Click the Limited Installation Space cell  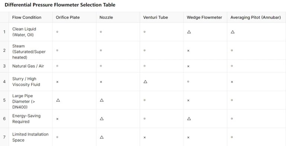(31, 137)
